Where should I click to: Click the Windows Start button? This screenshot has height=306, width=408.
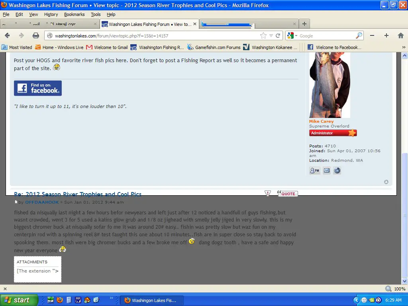tap(19, 300)
